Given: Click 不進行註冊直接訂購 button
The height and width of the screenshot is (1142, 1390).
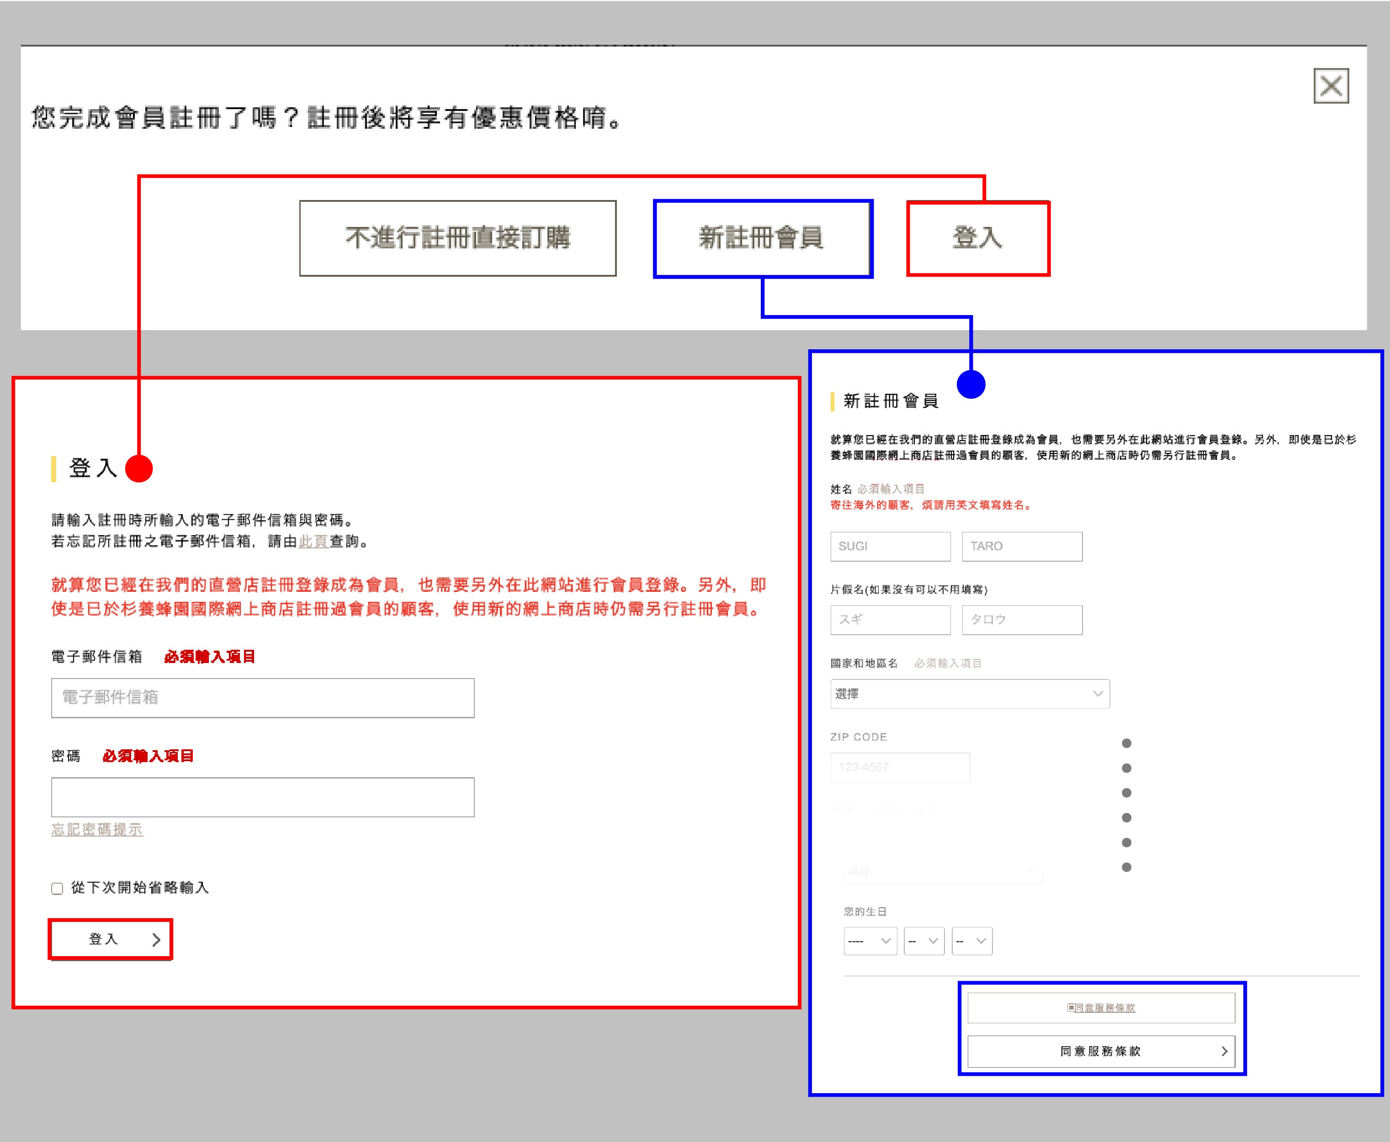Looking at the screenshot, I should coord(457,238).
